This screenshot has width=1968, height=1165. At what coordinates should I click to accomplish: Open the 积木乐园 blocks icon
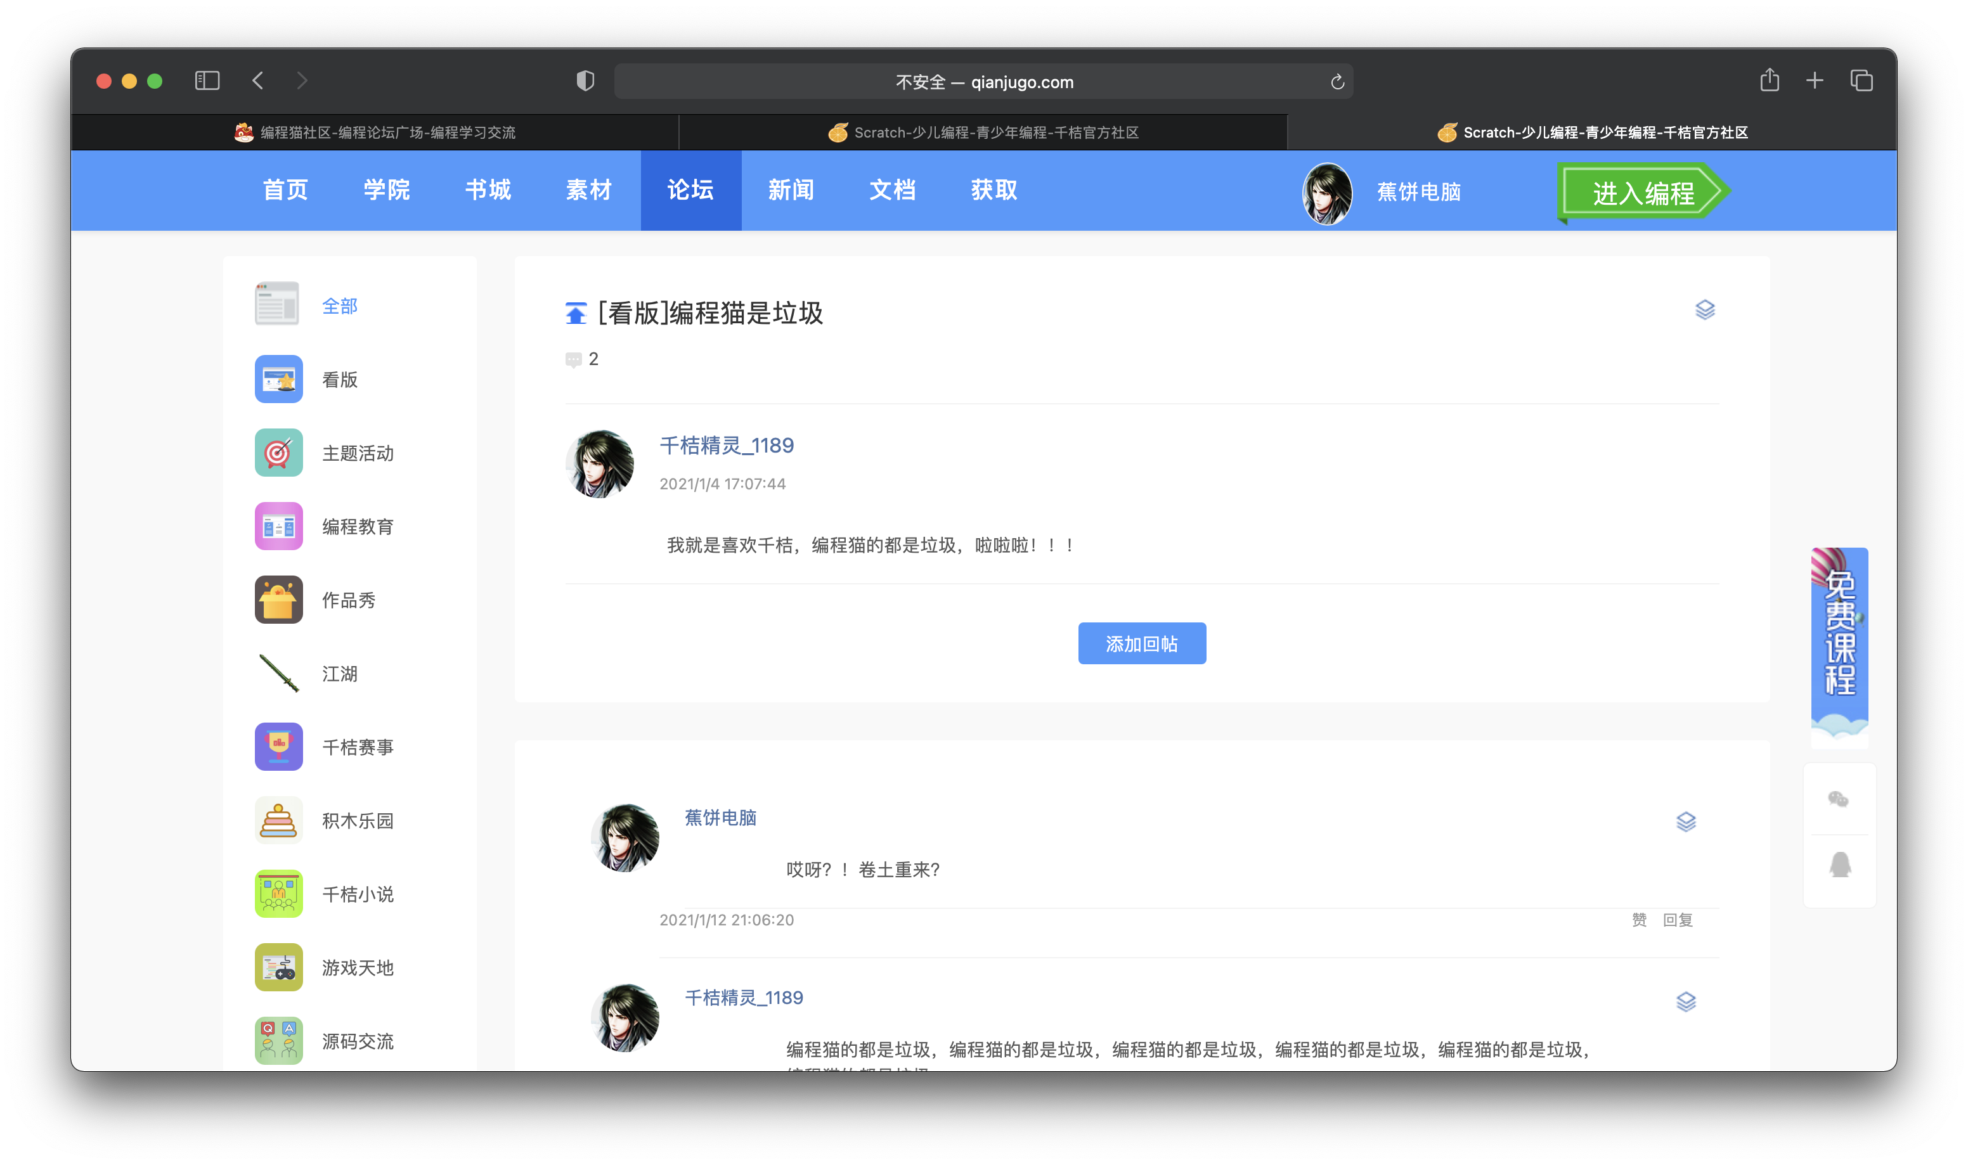(278, 820)
